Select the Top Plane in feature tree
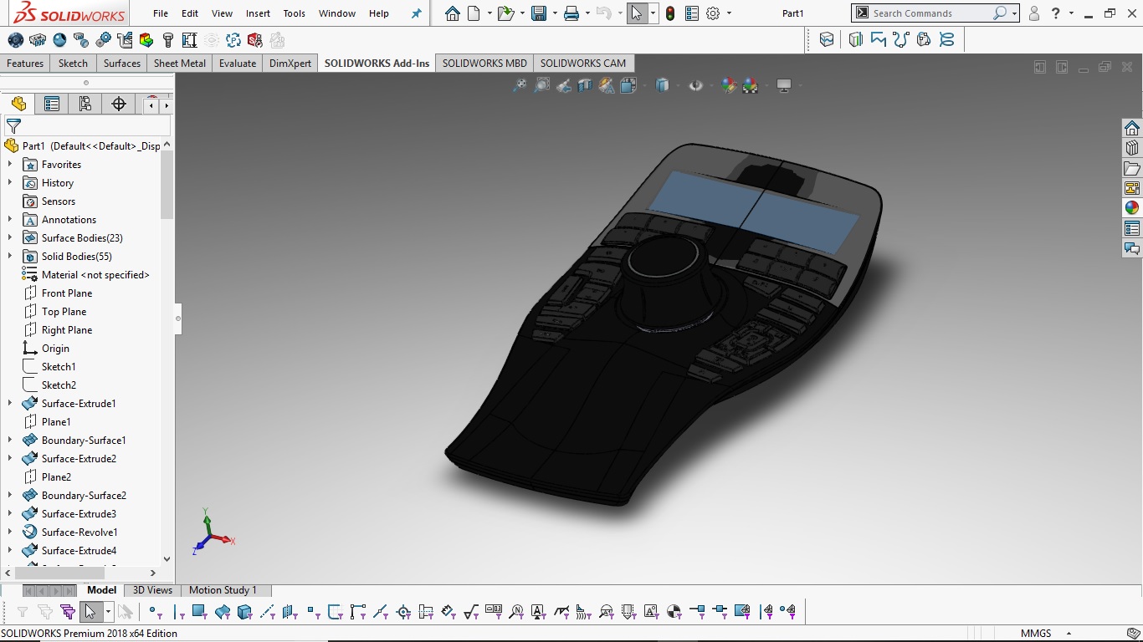The image size is (1143, 642). (x=64, y=312)
